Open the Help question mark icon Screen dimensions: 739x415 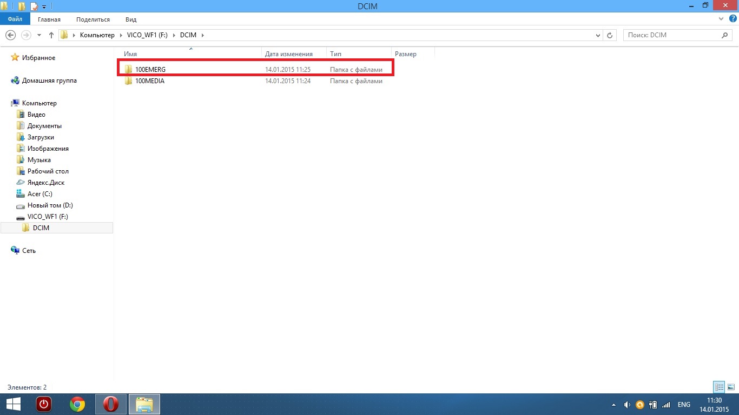733,19
